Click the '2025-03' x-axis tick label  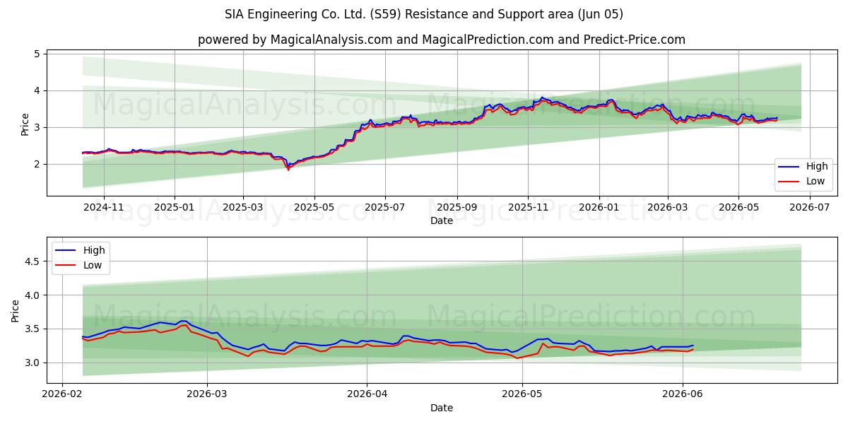(243, 208)
